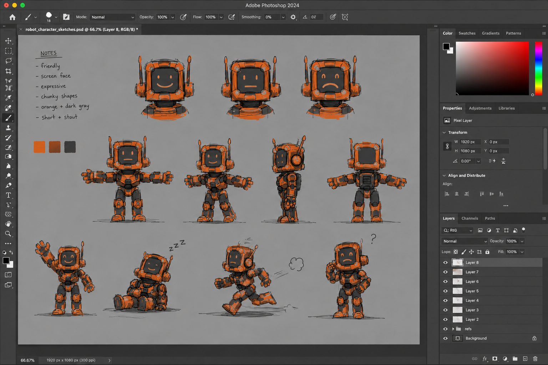
Task: Hide the Background layer
Action: tap(445, 339)
